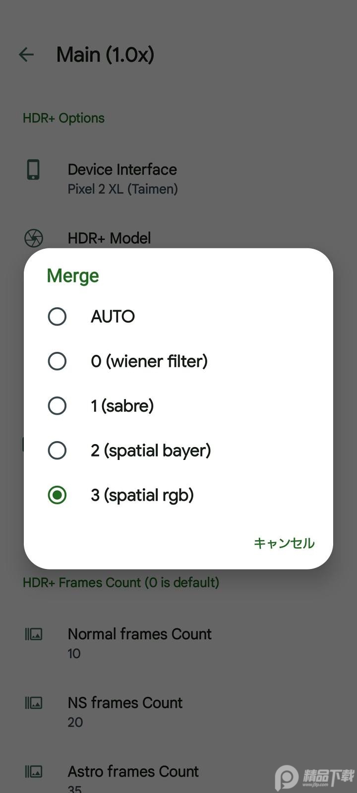Image resolution: width=357 pixels, height=793 pixels.
Task: Click the Main (1.0x) page title
Action: (105, 55)
